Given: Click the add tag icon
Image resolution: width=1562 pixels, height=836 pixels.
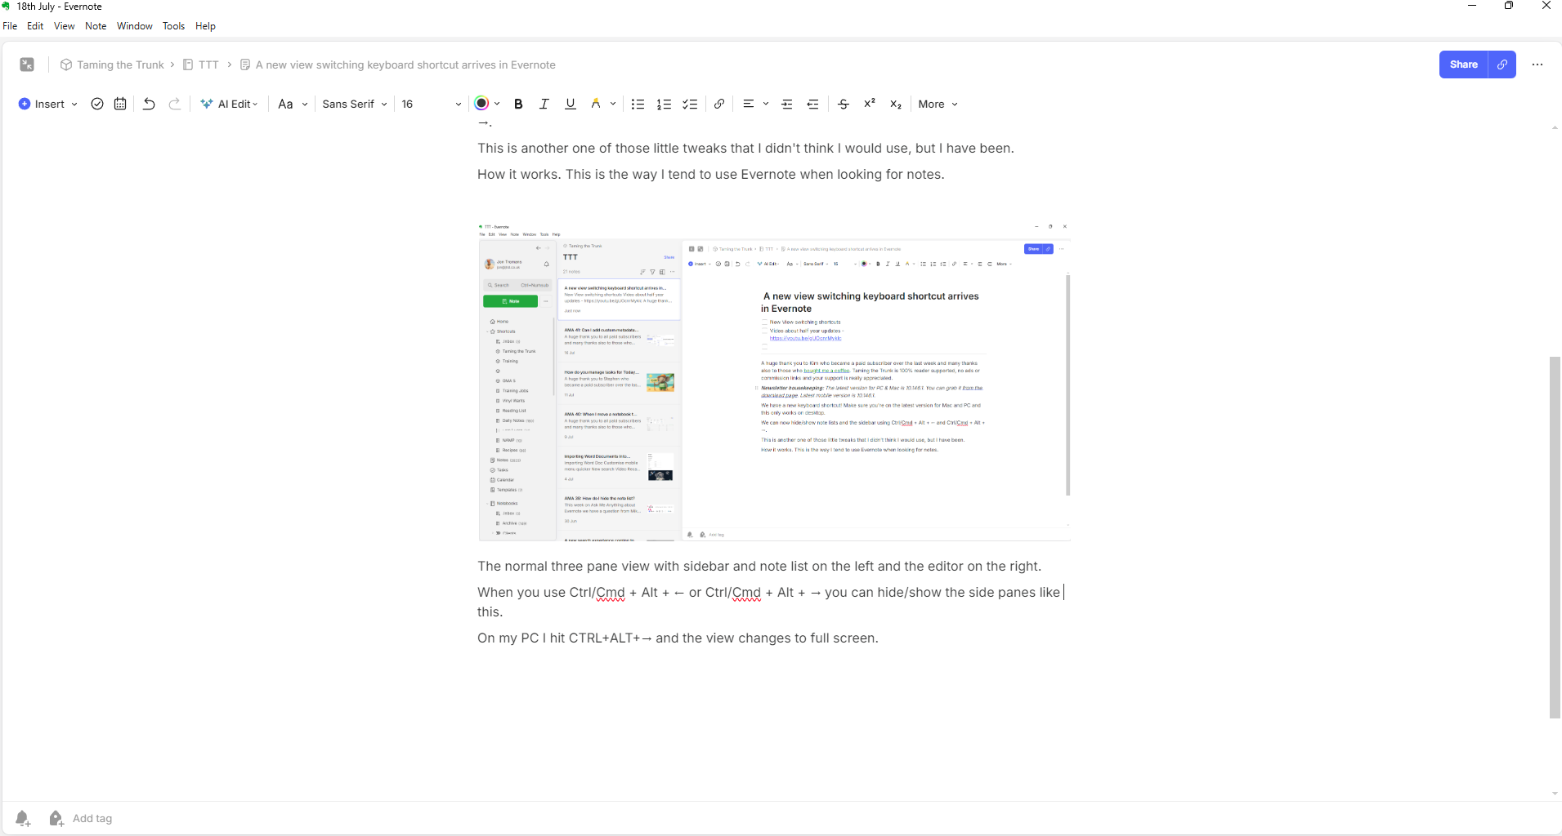Looking at the screenshot, I should point(56,818).
